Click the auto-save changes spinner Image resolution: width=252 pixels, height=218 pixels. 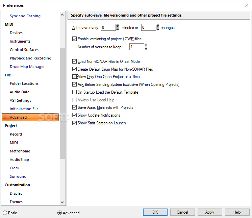[158, 27]
